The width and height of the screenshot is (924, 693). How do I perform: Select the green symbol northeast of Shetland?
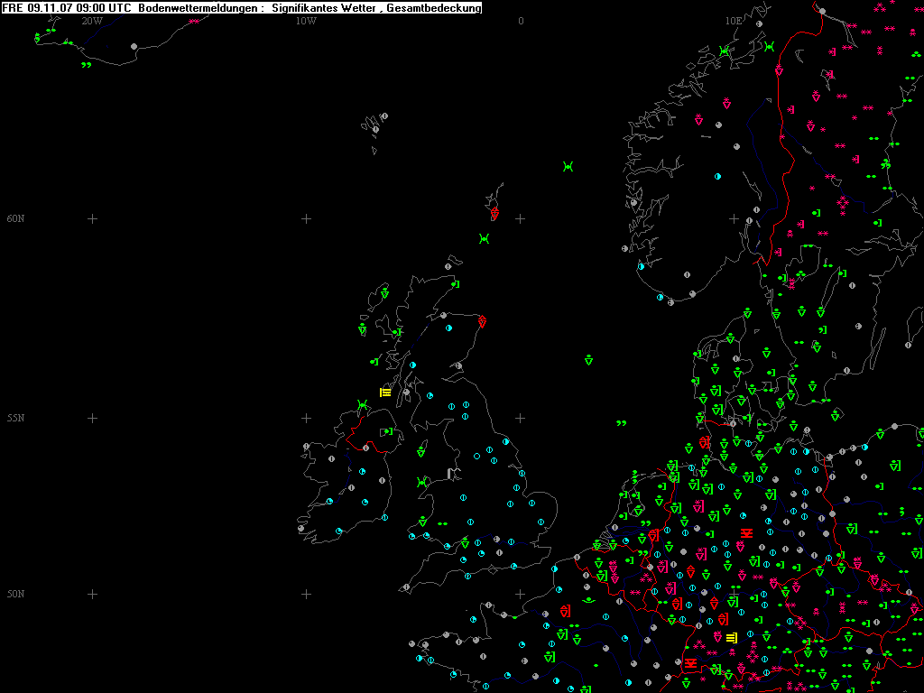click(568, 166)
